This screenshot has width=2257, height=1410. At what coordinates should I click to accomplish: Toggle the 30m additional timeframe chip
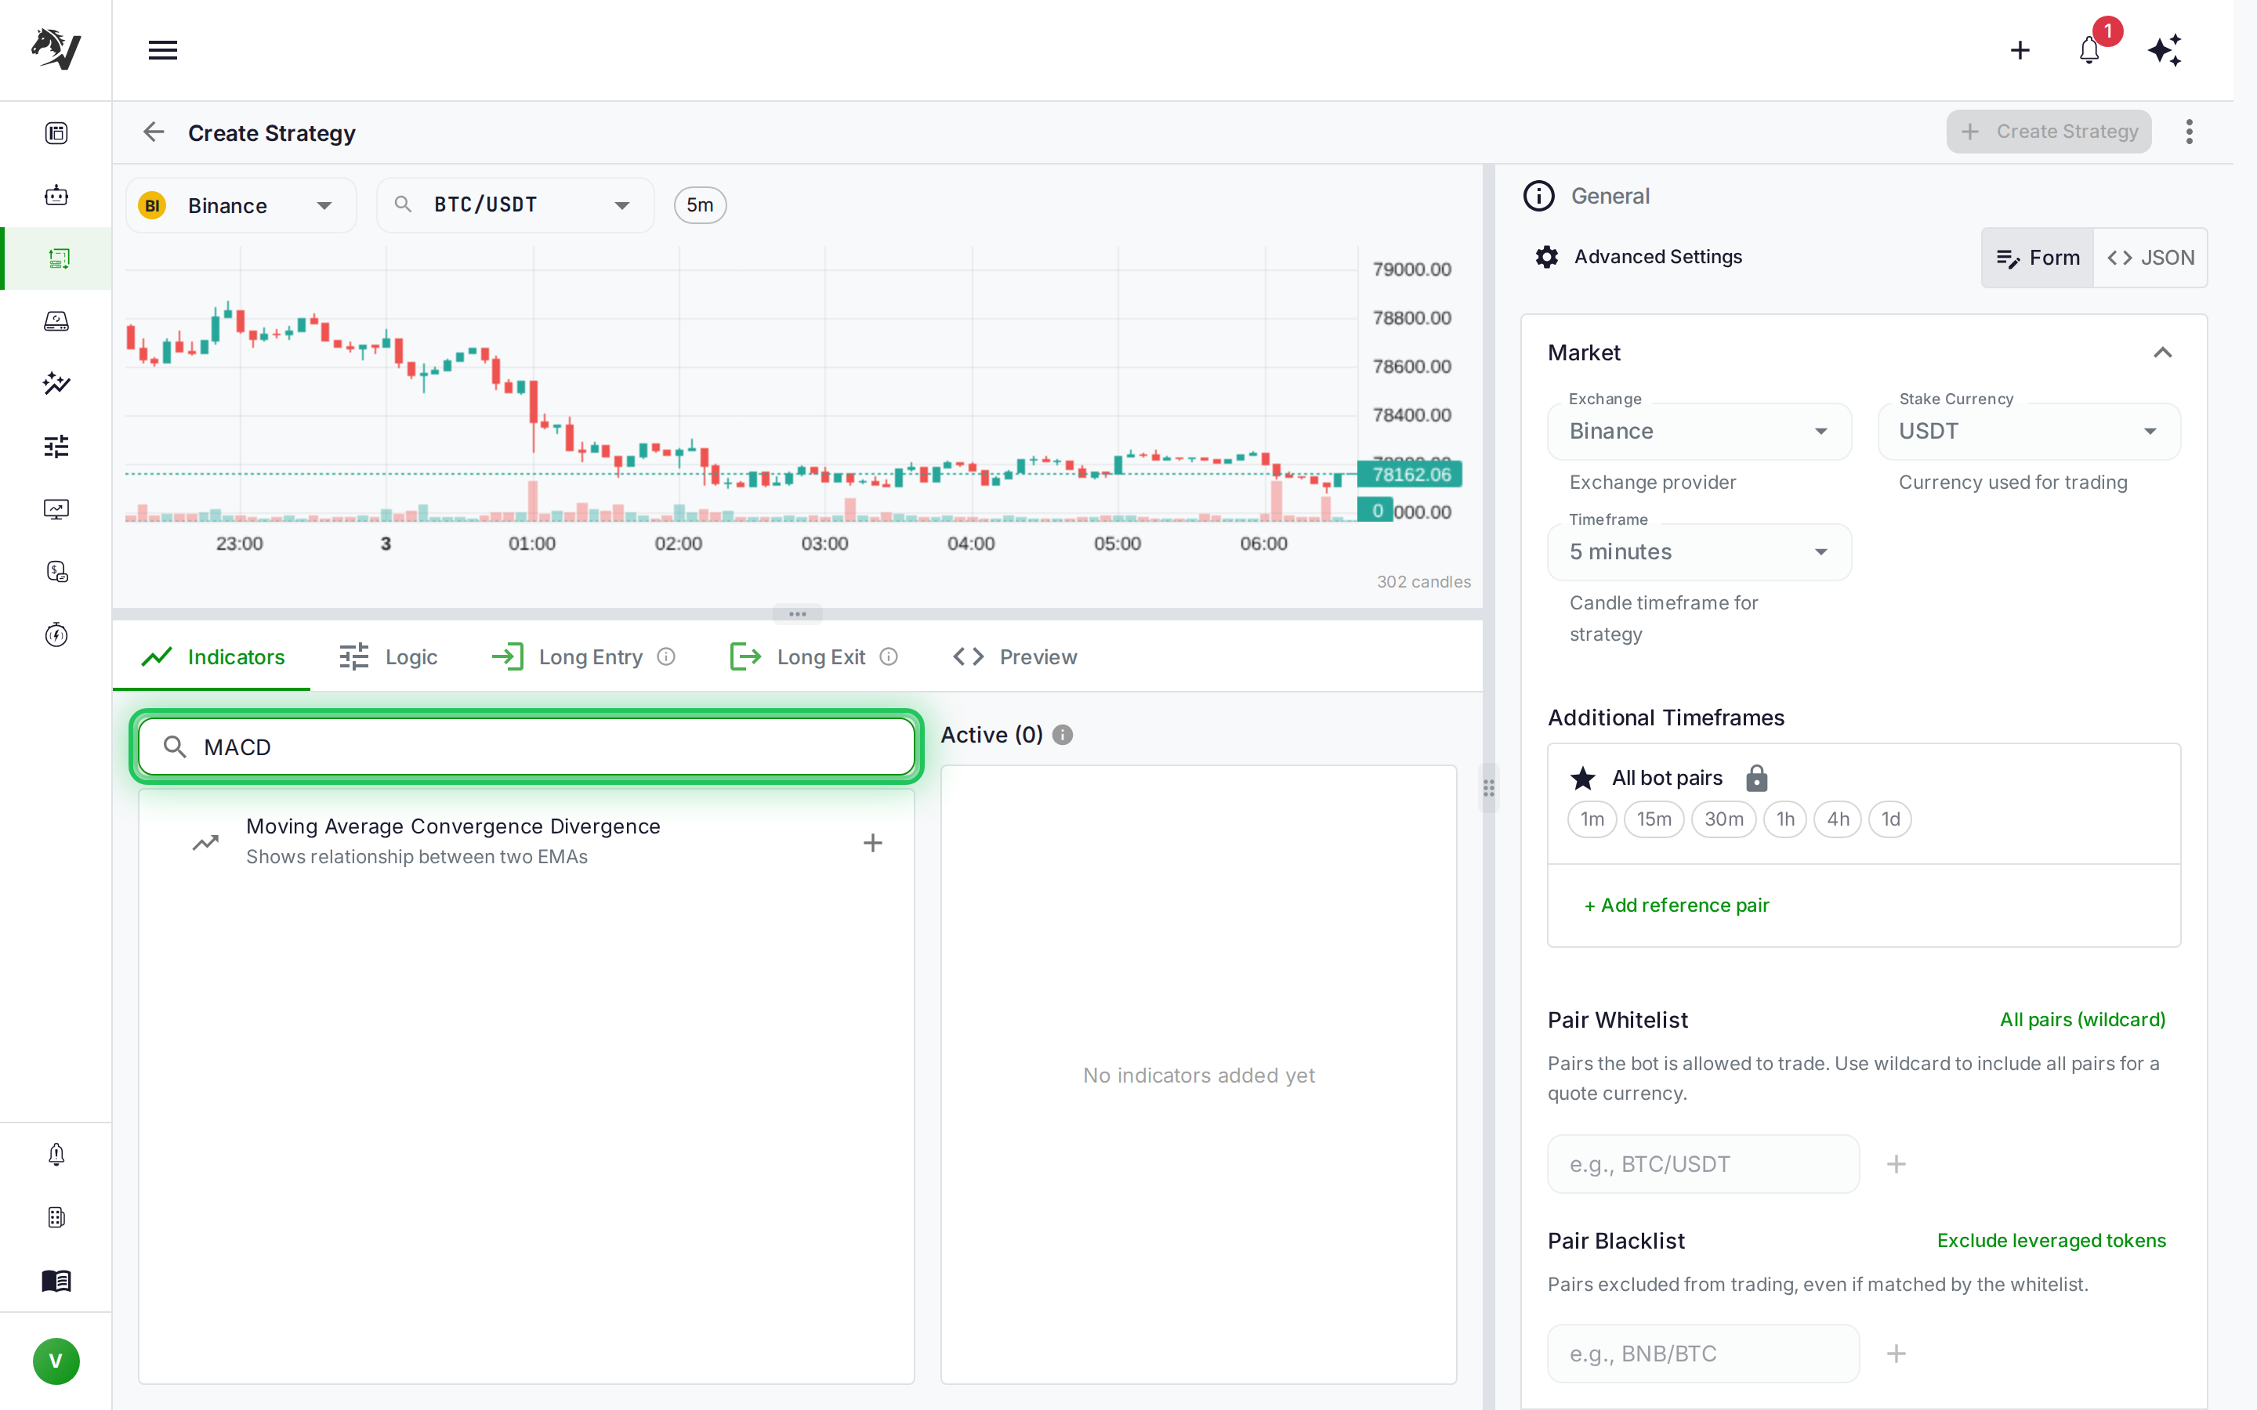point(1723,819)
